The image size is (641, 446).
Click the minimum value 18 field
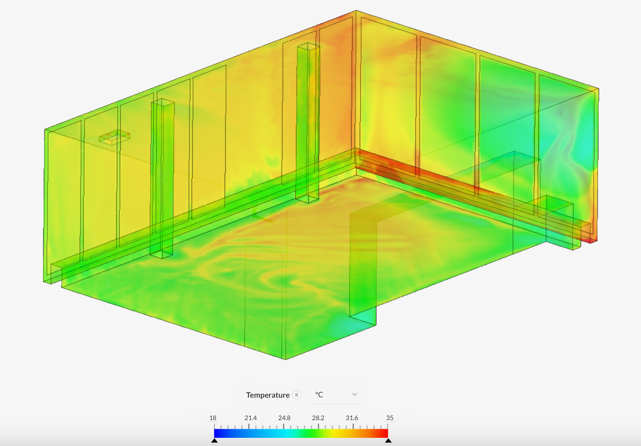213,418
